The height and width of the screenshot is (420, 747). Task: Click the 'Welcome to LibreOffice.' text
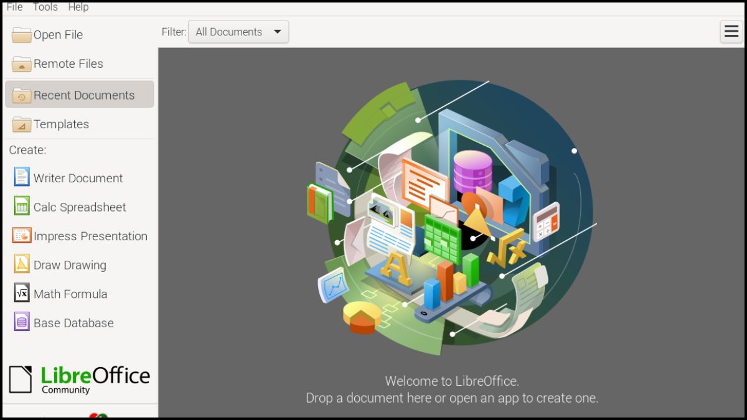[x=452, y=381]
